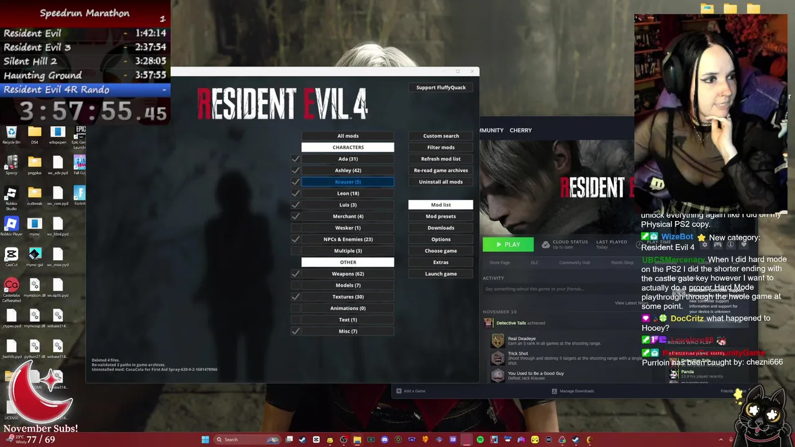Open Spotify from the taskbar
The image size is (795, 447).
click(x=480, y=440)
